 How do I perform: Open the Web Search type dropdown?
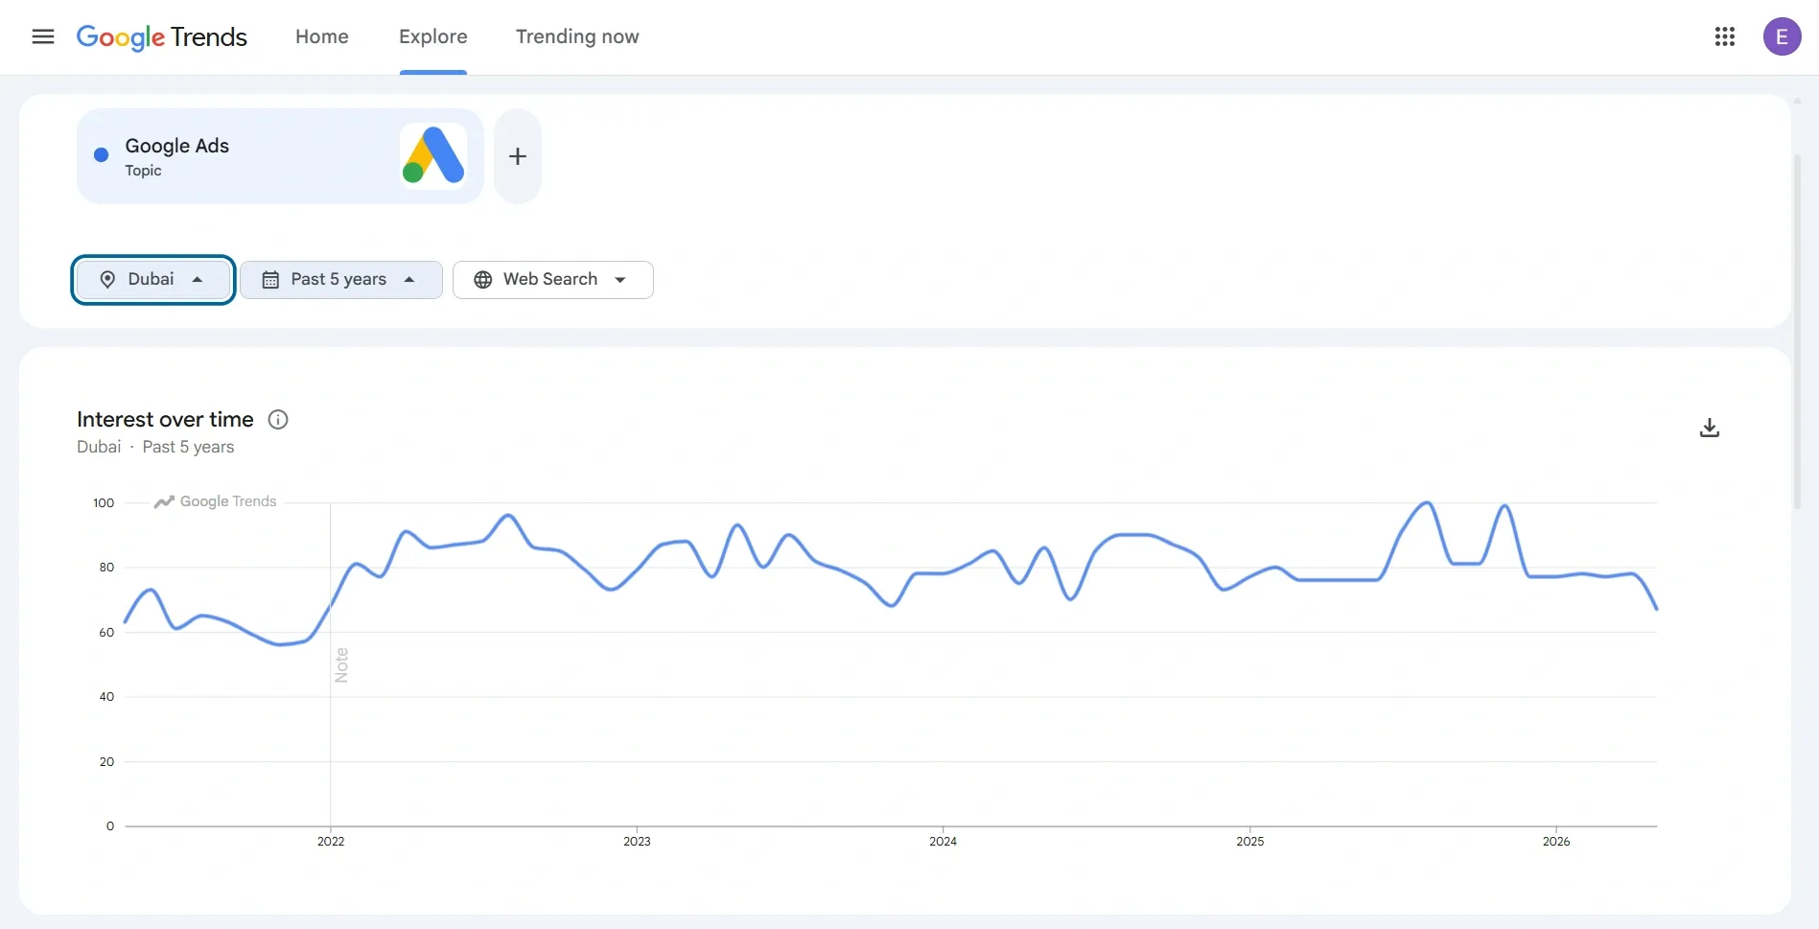pyautogui.click(x=553, y=280)
